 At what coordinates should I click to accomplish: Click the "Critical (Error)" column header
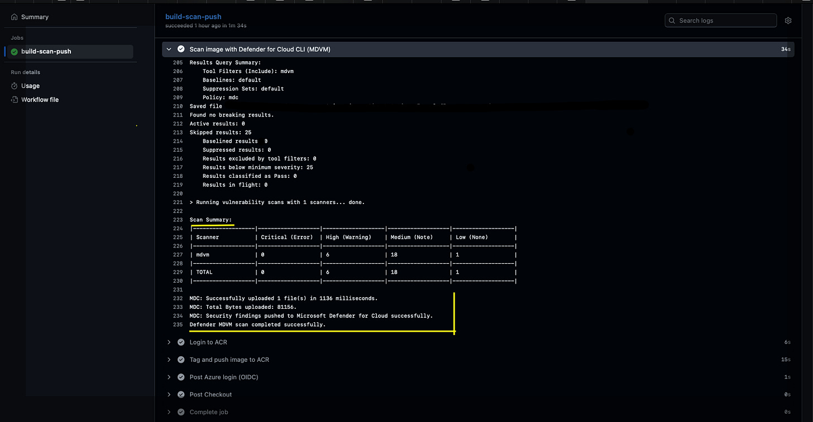click(x=287, y=237)
